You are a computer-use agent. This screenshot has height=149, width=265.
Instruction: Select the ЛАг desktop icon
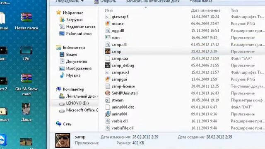26,53
